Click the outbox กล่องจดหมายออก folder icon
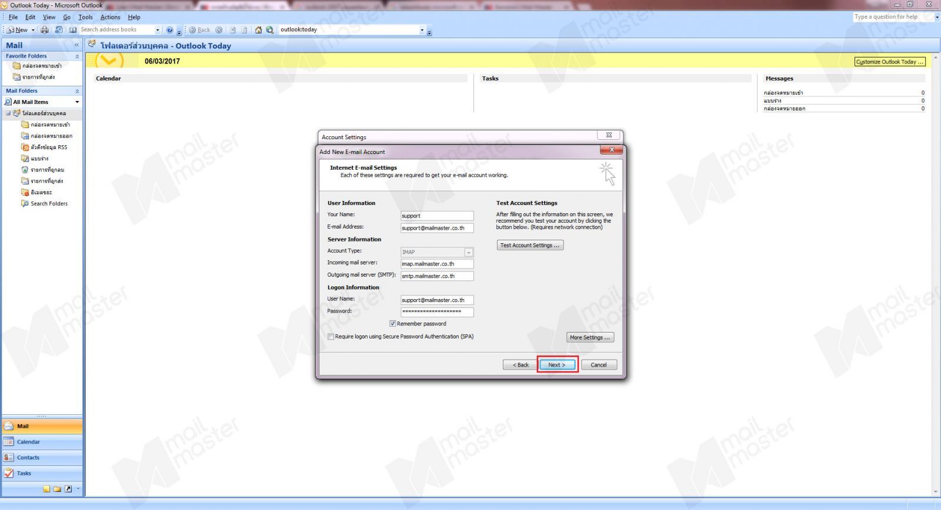This screenshot has height=510, width=941. click(x=25, y=136)
